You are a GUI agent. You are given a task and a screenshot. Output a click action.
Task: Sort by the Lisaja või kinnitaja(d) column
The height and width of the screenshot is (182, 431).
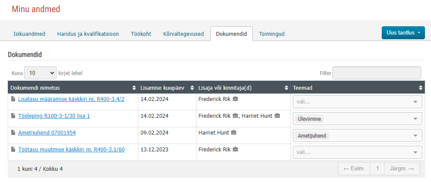coord(243,88)
